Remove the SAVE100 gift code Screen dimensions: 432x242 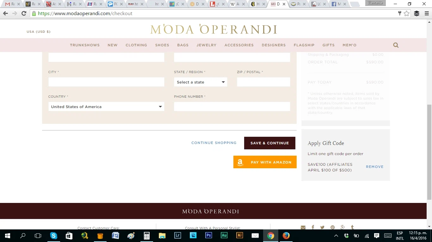pyautogui.click(x=374, y=167)
